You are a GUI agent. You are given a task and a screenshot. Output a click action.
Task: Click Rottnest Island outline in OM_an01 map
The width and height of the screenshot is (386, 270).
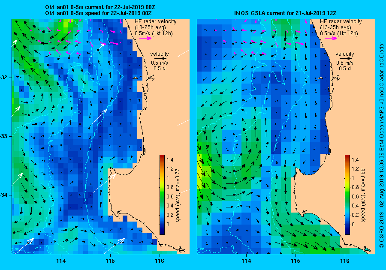pos(135,78)
